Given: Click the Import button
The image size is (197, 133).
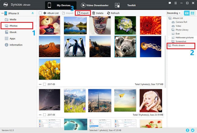Looking at the screenshot, I should click(x=68, y=13).
